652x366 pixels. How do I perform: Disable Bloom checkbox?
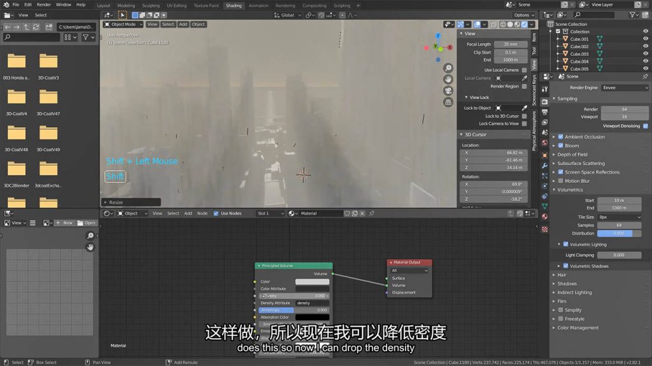(x=560, y=146)
